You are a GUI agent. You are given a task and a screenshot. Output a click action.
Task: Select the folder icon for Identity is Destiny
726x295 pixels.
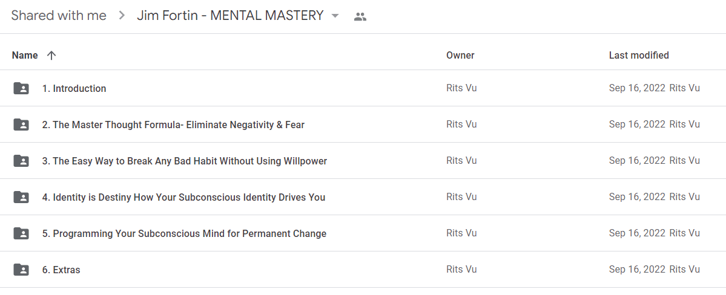coord(21,197)
